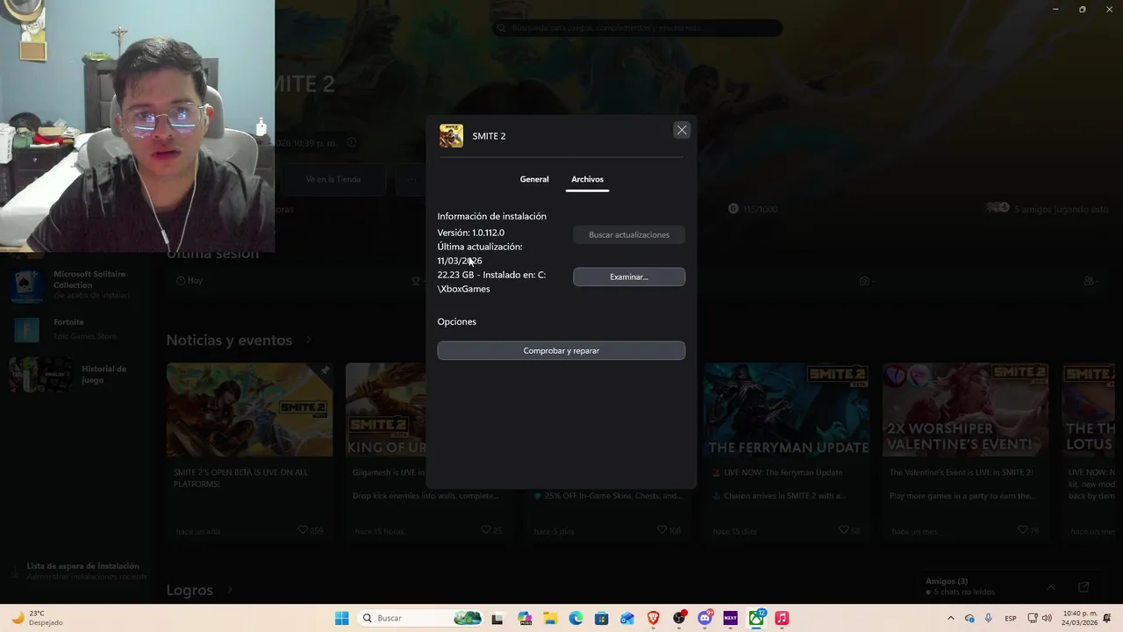Close the SMITE 2 dialog

(x=682, y=130)
